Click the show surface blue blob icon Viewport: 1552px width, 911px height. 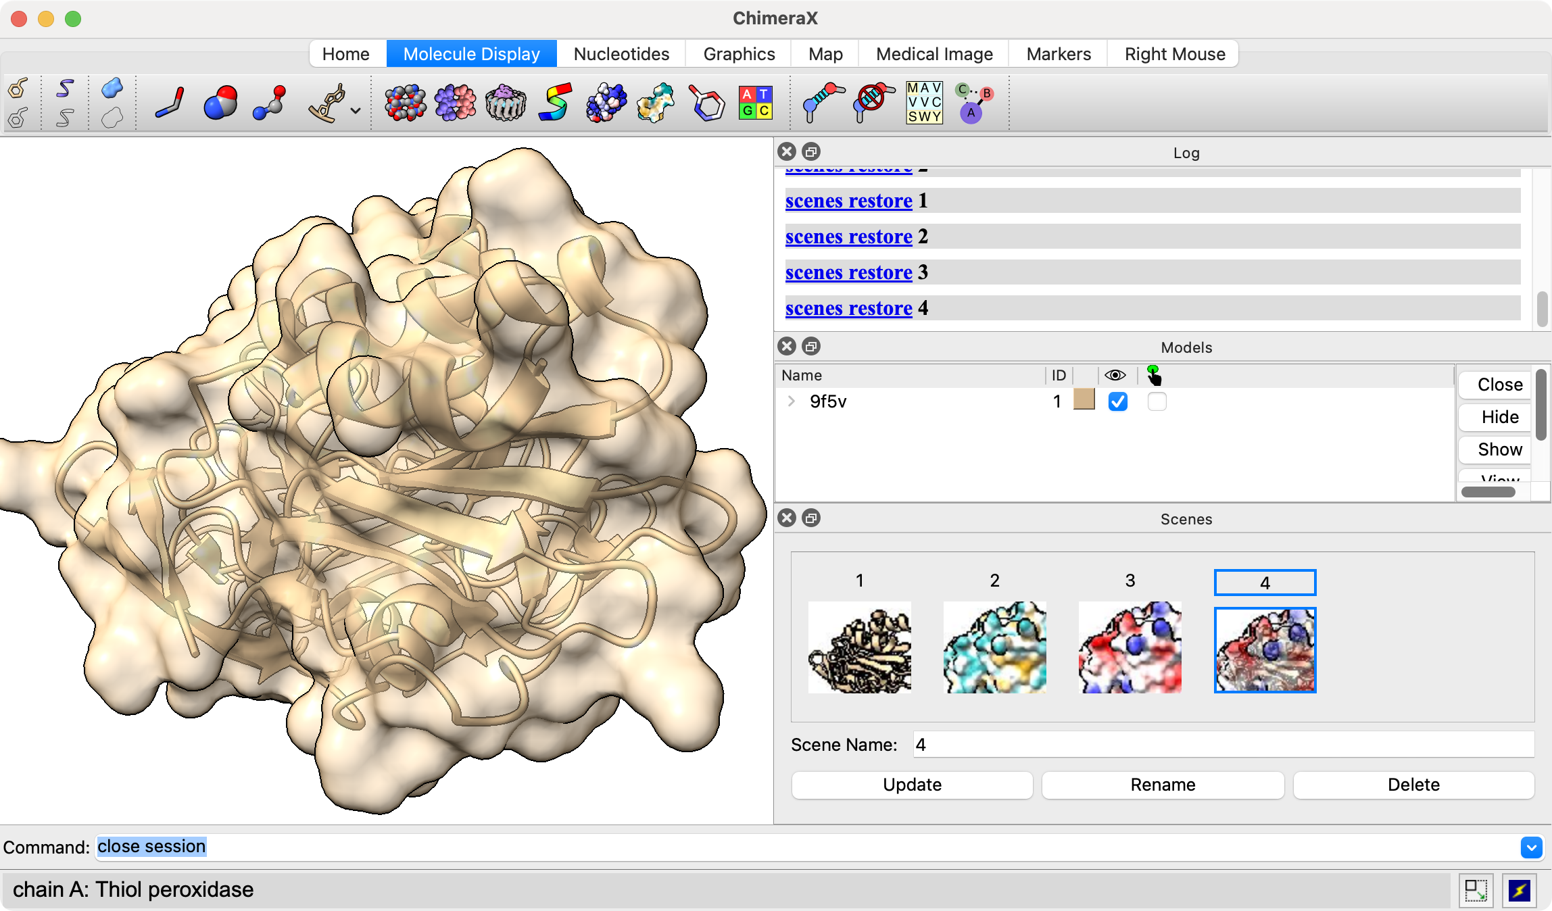pos(112,88)
